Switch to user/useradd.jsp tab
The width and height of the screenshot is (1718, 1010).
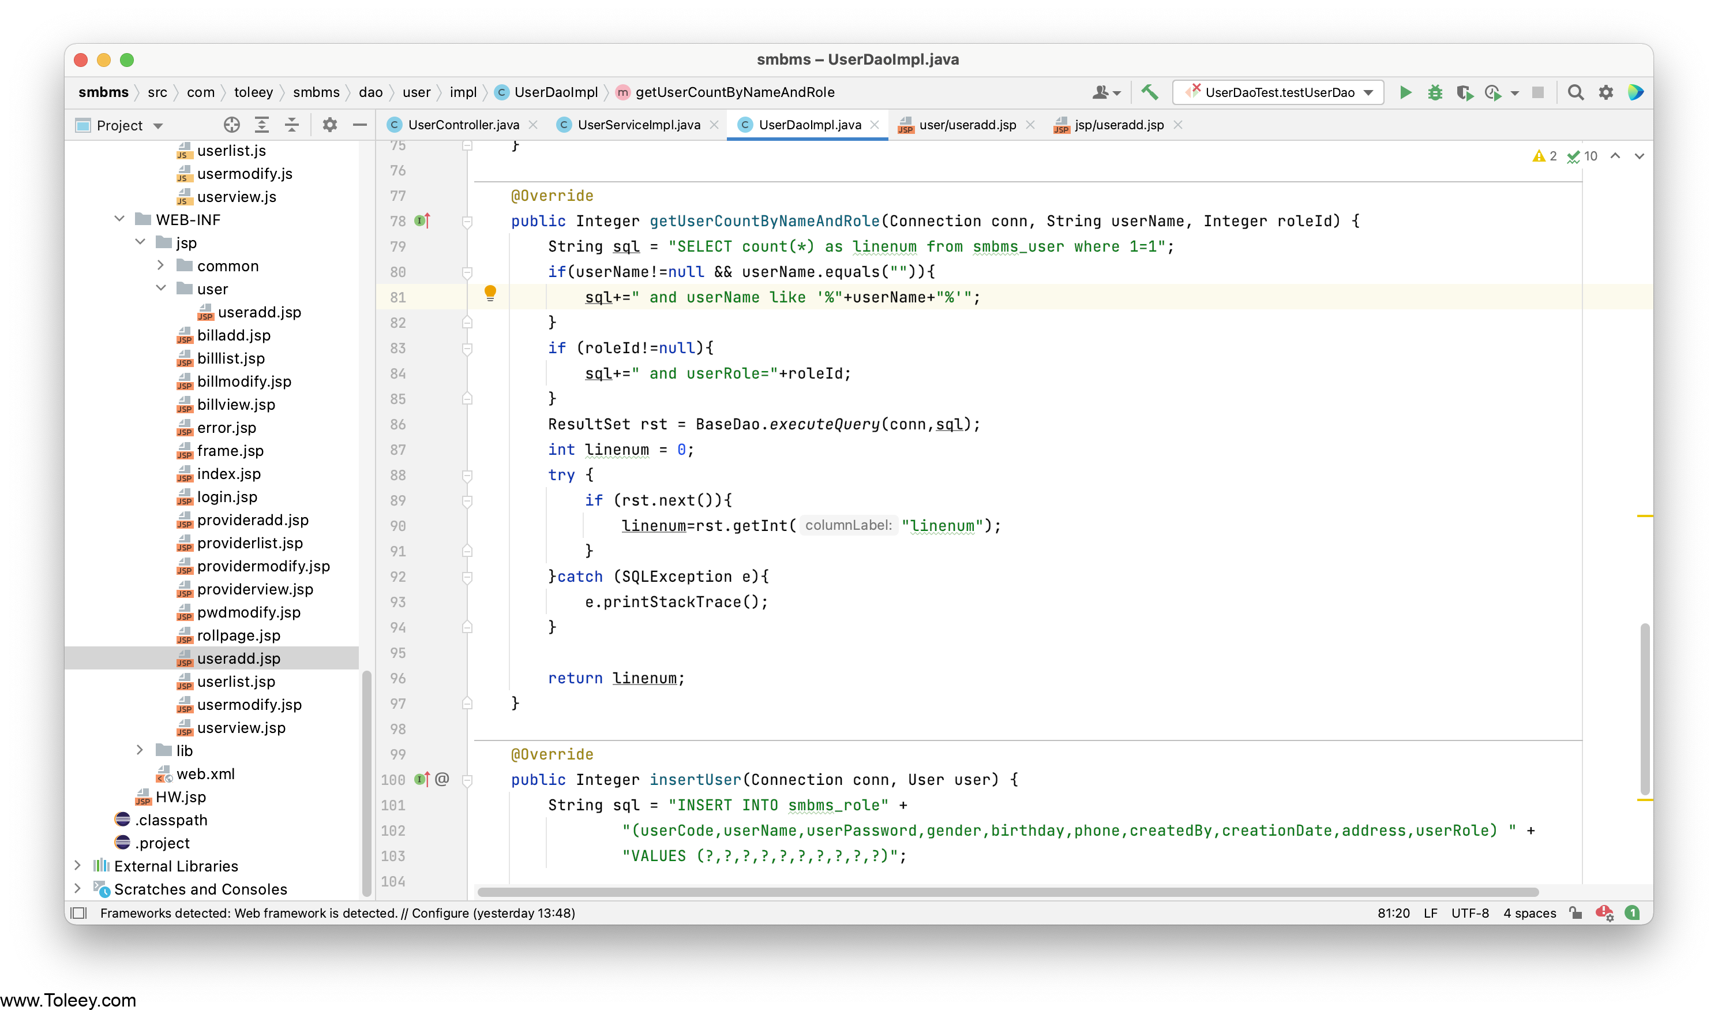pyautogui.click(x=967, y=125)
